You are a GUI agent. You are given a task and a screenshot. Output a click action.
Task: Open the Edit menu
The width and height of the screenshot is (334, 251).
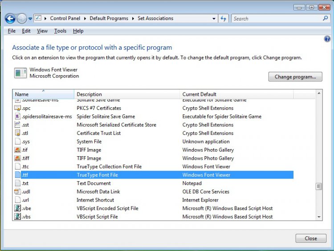(x=26, y=31)
